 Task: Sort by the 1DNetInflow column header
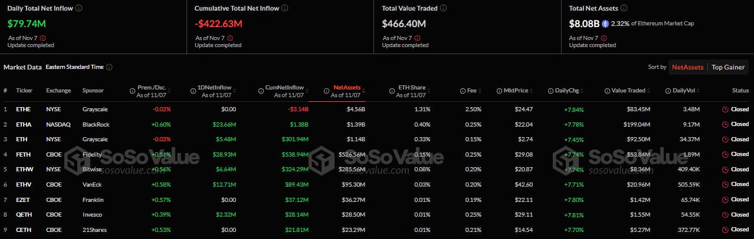point(213,91)
